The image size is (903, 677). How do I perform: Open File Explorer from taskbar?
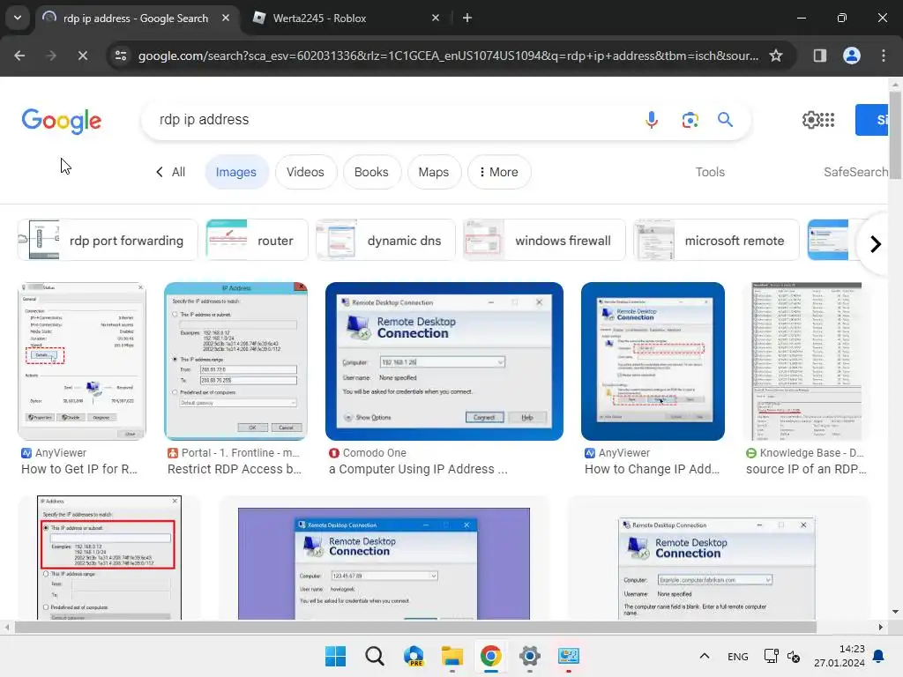point(452,656)
